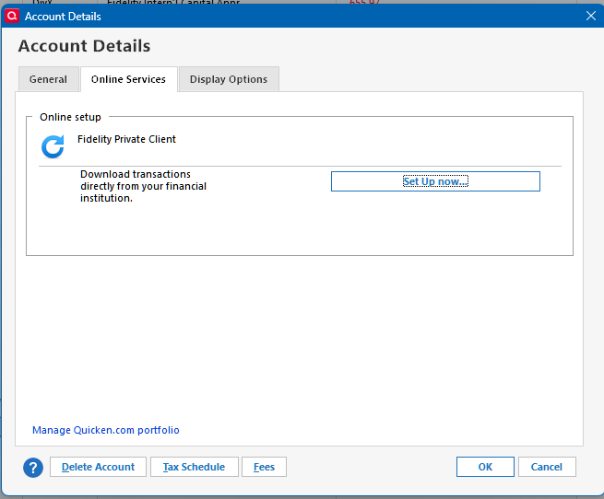Select the Online Services tab

pyautogui.click(x=129, y=79)
